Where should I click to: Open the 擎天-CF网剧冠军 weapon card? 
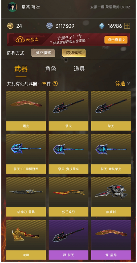(26, 154)
